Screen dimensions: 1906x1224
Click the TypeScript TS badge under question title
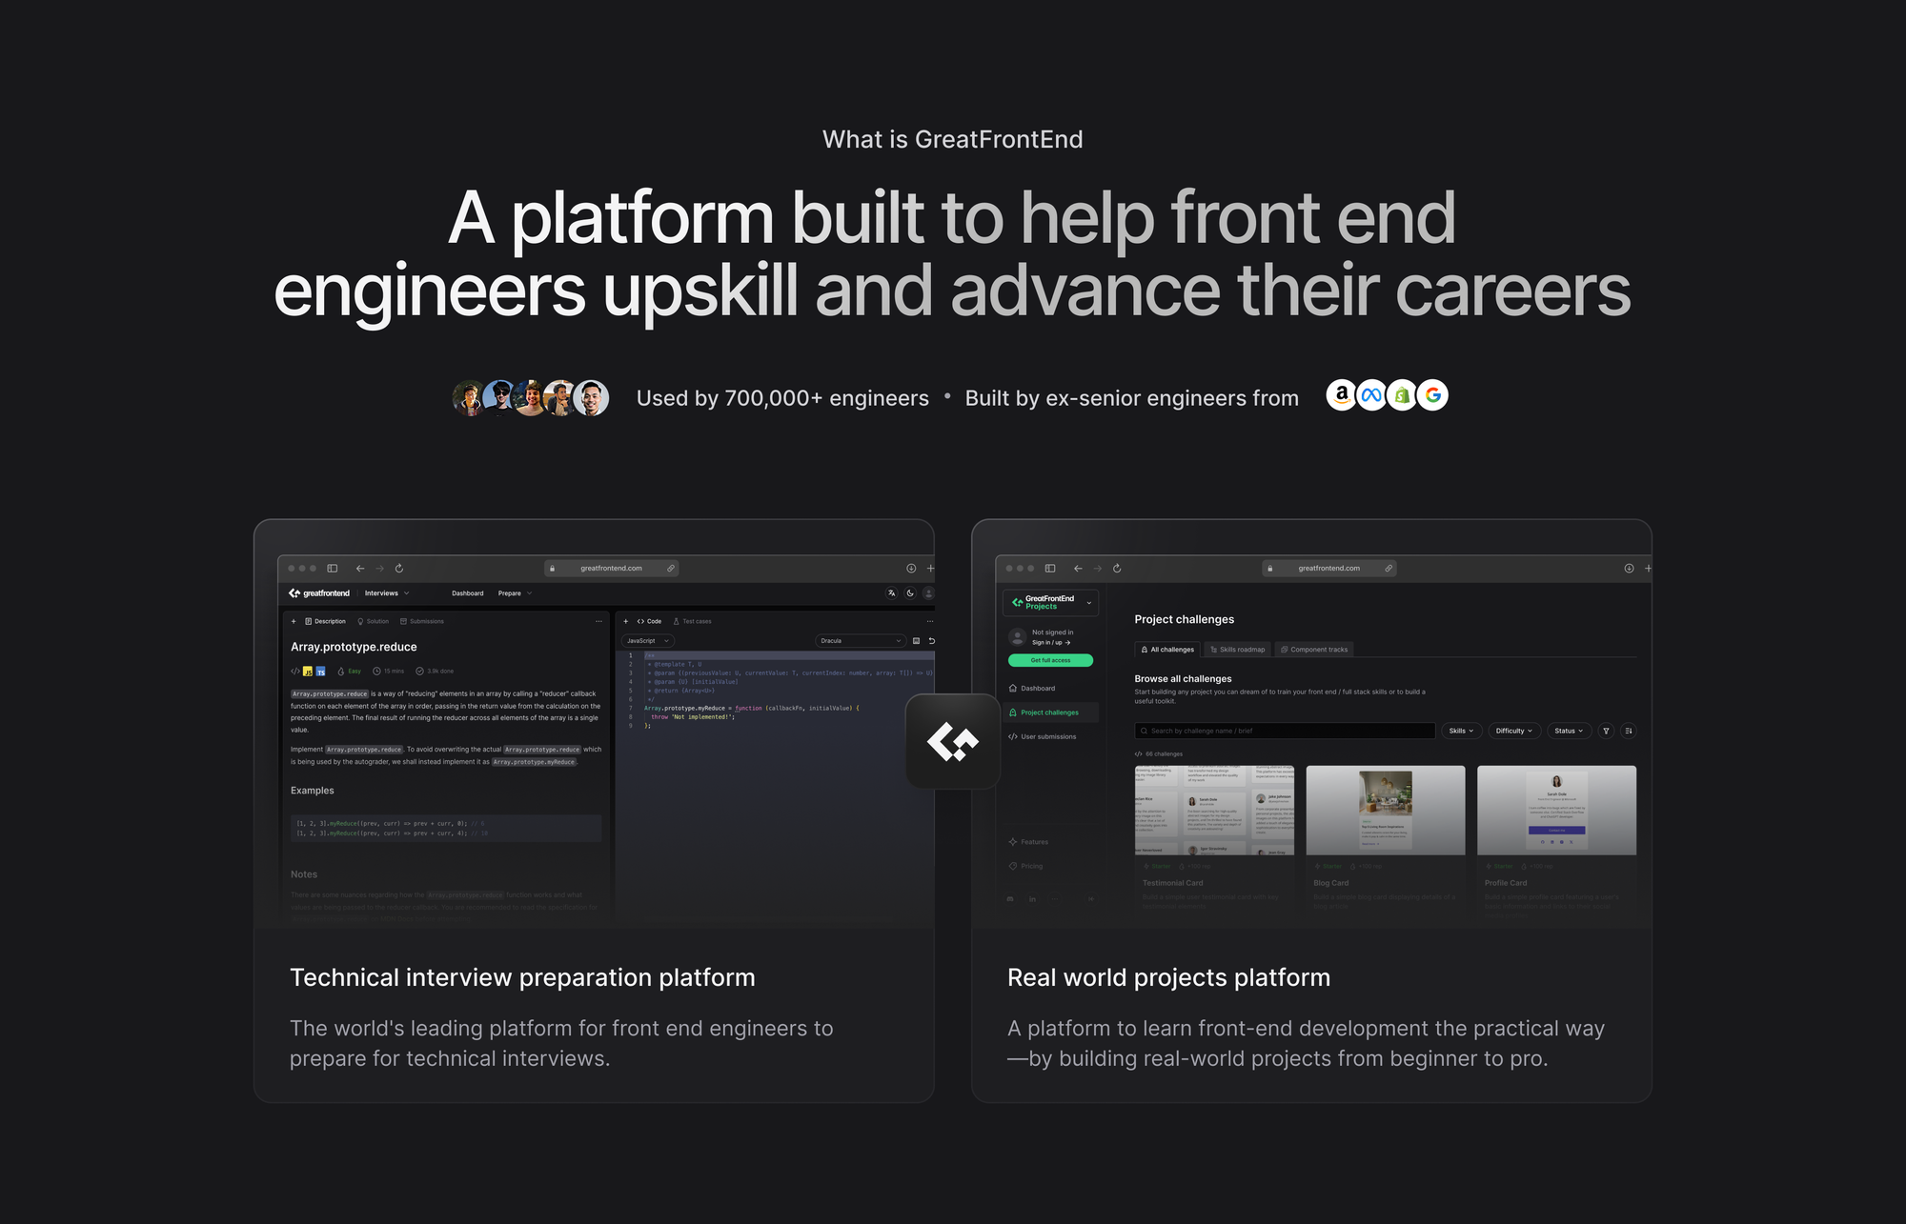(x=321, y=672)
